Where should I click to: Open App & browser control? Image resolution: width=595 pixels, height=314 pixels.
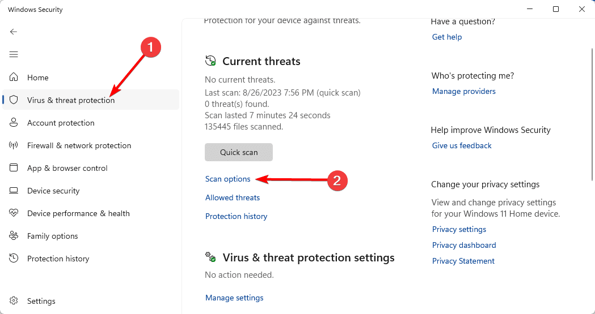pyautogui.click(x=91, y=168)
